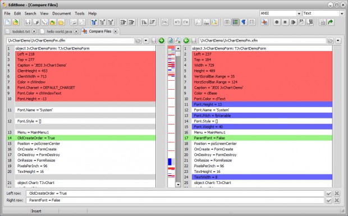Screen dimensions: 348x216
Task: Click the Sort ascending icon
Action: [144, 22]
